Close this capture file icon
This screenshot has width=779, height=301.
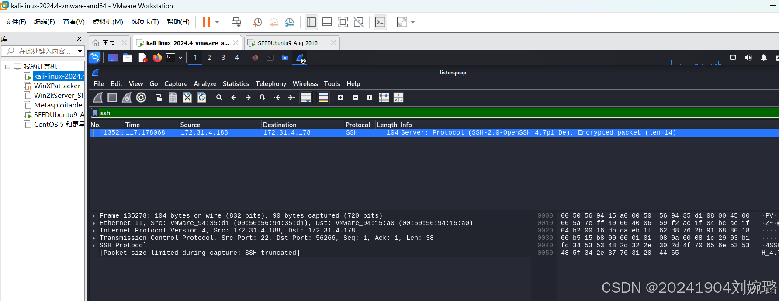point(187,97)
